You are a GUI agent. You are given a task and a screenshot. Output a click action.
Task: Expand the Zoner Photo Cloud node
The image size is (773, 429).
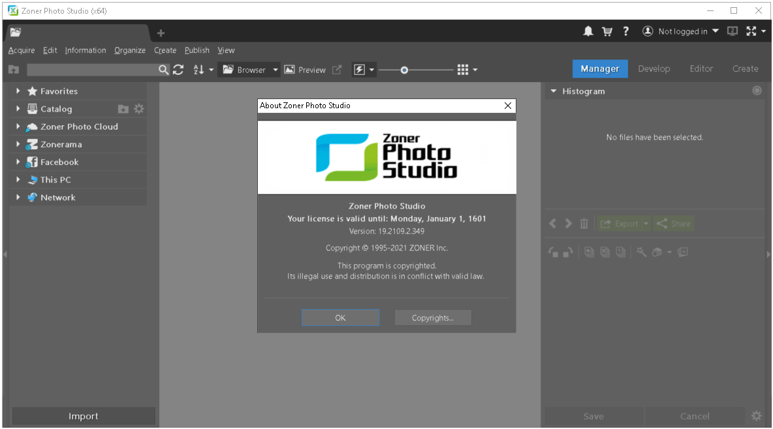pos(18,126)
